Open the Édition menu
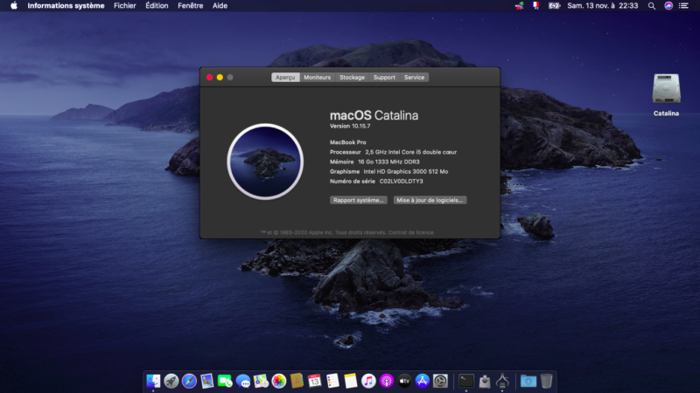This screenshot has width=700, height=393. pyautogui.click(x=157, y=6)
